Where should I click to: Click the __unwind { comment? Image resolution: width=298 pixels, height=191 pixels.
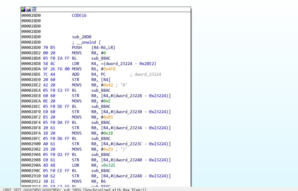[x=86, y=42]
